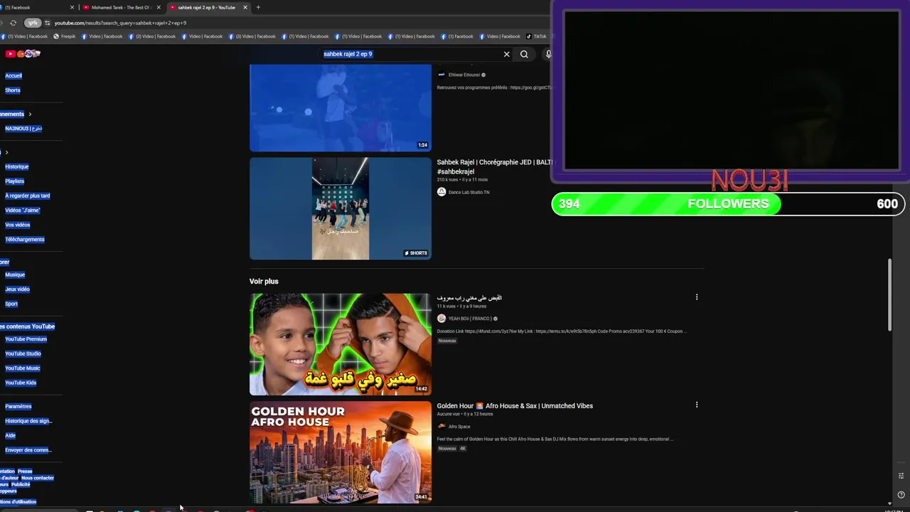The height and width of the screenshot is (512, 910).
Task: Open Shorts in sidebar
Action: (x=13, y=90)
